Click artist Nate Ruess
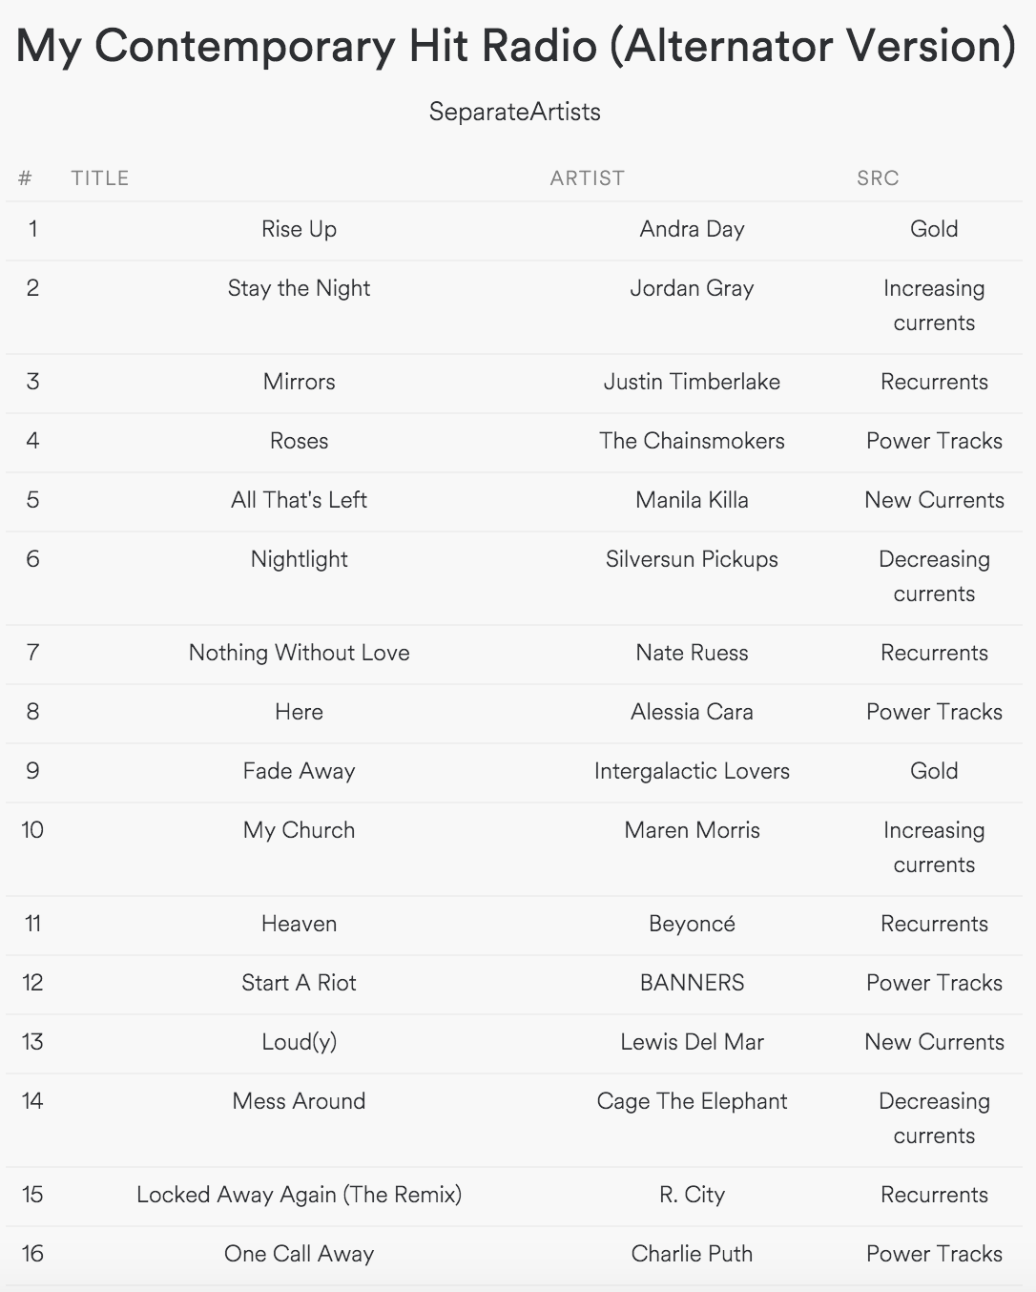Image resolution: width=1036 pixels, height=1292 pixels. 692,653
